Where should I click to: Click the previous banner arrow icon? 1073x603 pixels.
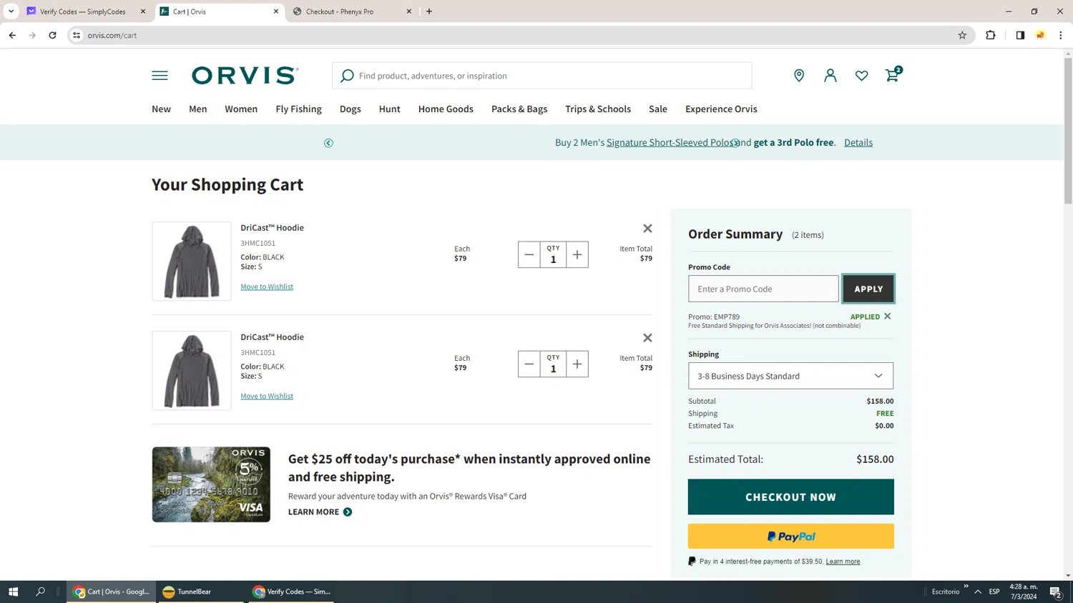328,143
